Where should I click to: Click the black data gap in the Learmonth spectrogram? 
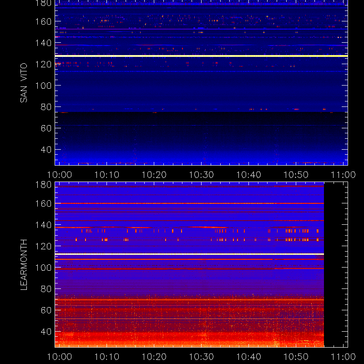(x=336, y=264)
